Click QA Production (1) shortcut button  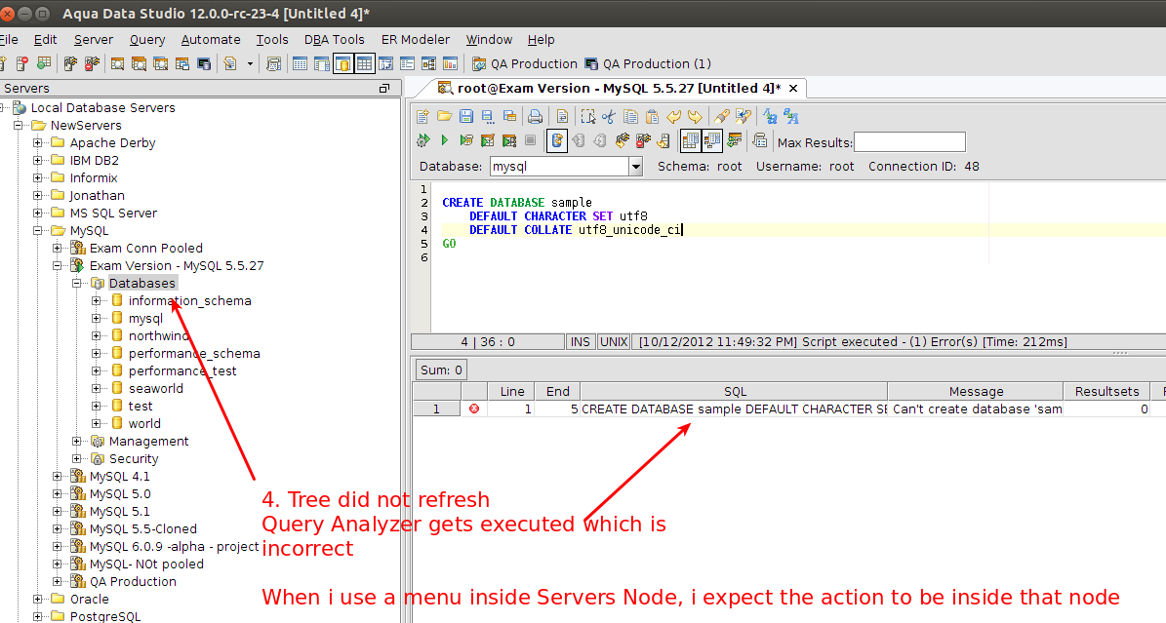tap(648, 64)
